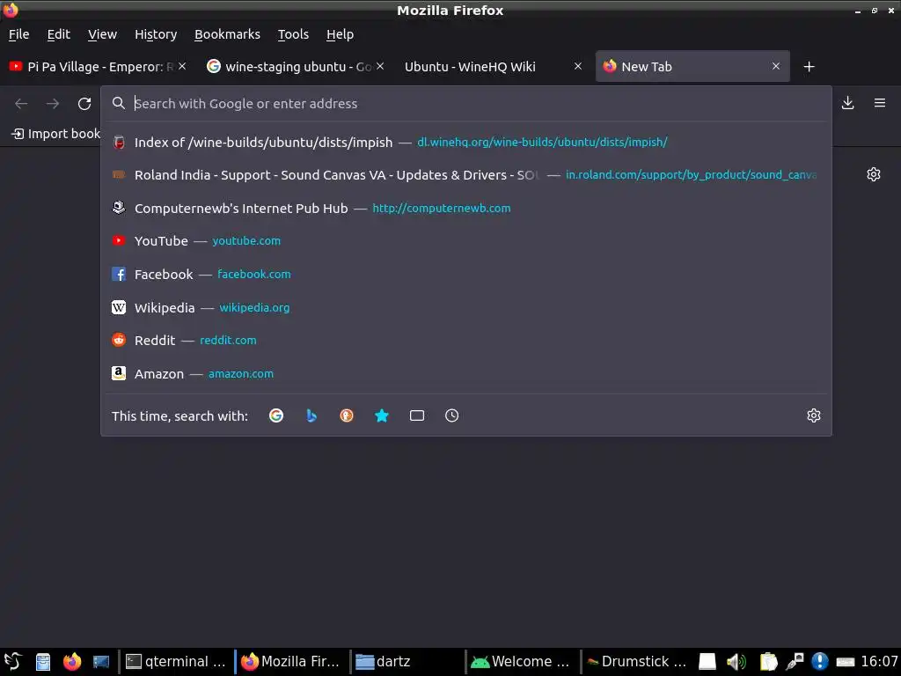Open the File menu
Screen dimensions: 901x676
tap(19, 34)
